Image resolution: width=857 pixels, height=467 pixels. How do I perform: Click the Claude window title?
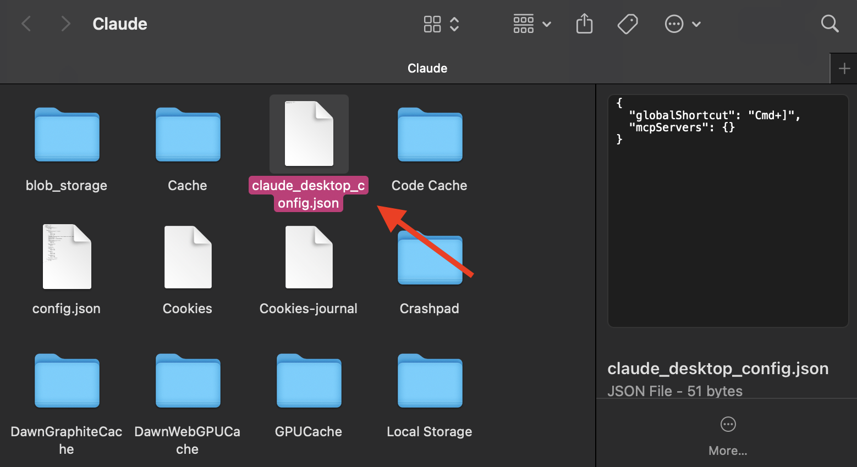point(120,24)
